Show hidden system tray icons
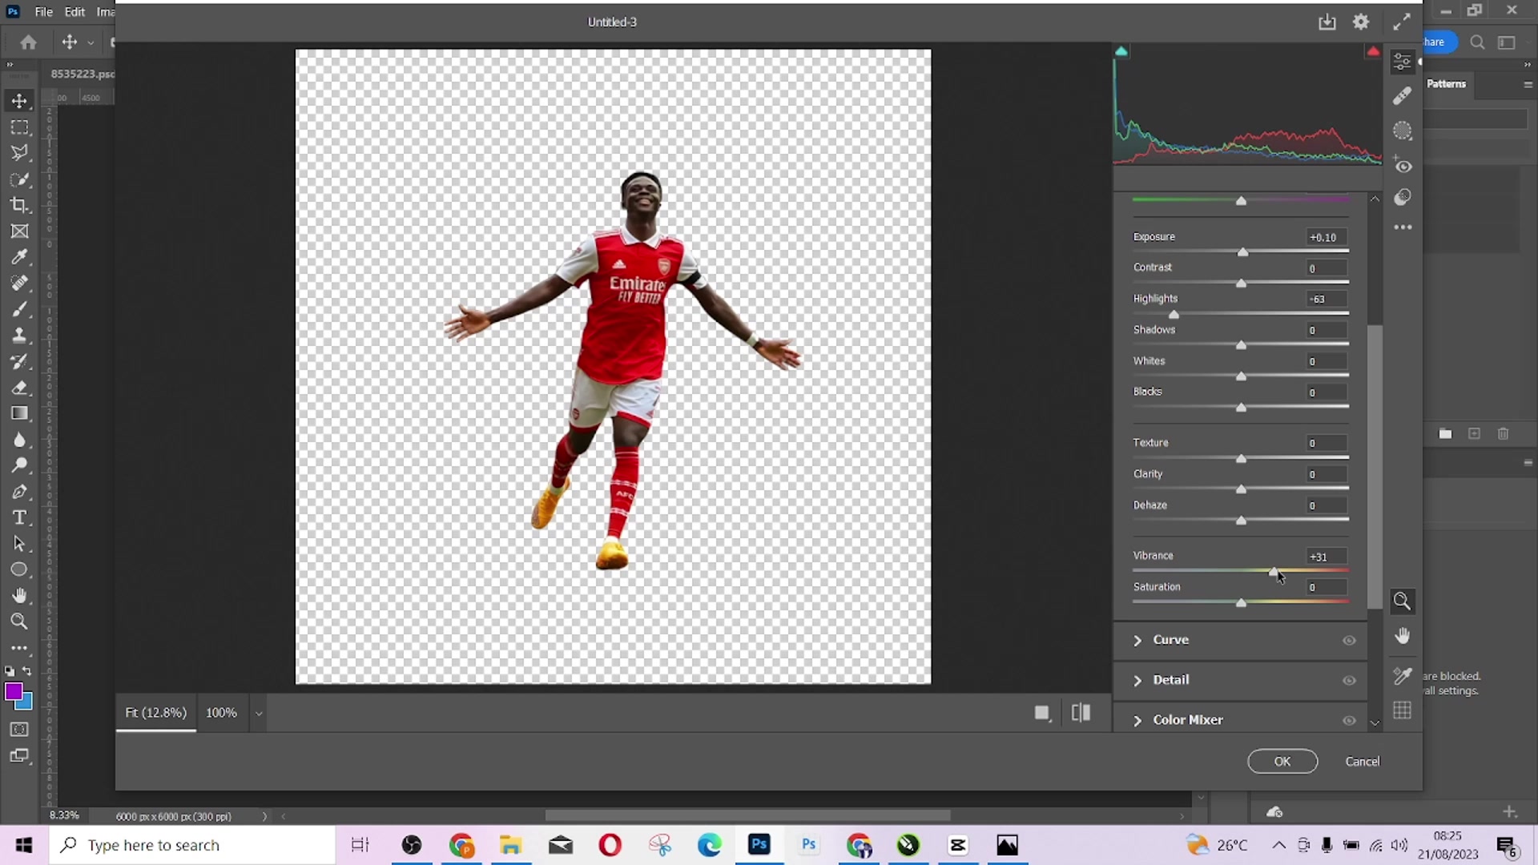The width and height of the screenshot is (1538, 865). (x=1278, y=845)
